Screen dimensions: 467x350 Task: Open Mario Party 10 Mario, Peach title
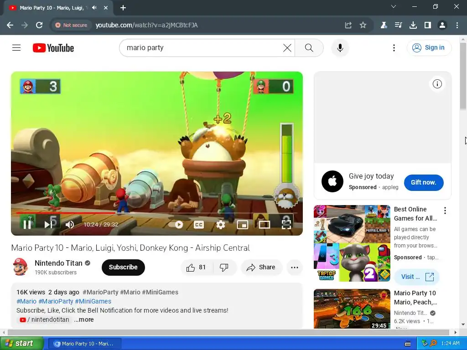pos(415,298)
